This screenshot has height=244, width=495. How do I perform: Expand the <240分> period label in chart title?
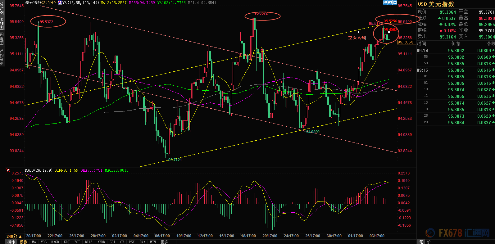(49, 2)
